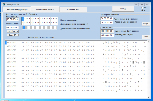Select memory row address 4B793F00
Viewport: 153px width, 101px height.
click(x=11, y=42)
